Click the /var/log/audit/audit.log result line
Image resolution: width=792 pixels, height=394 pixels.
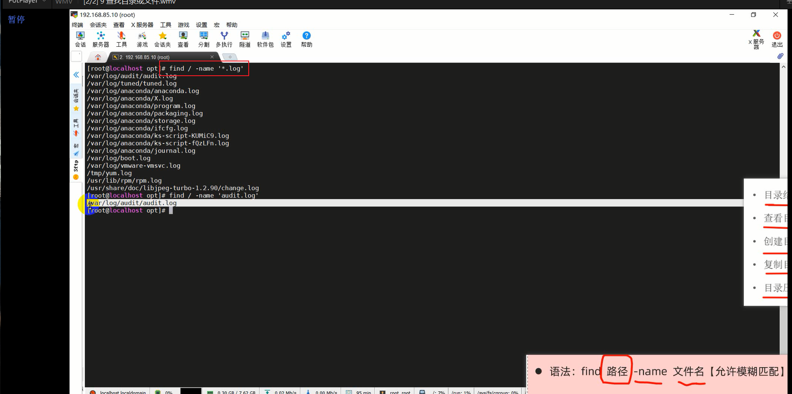[x=132, y=203]
